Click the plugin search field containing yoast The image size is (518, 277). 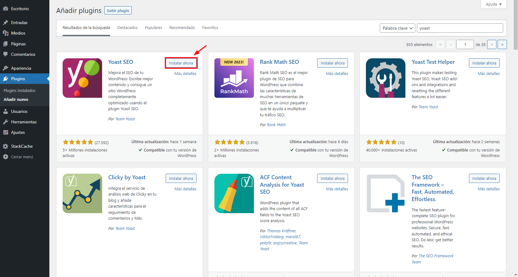click(460, 28)
